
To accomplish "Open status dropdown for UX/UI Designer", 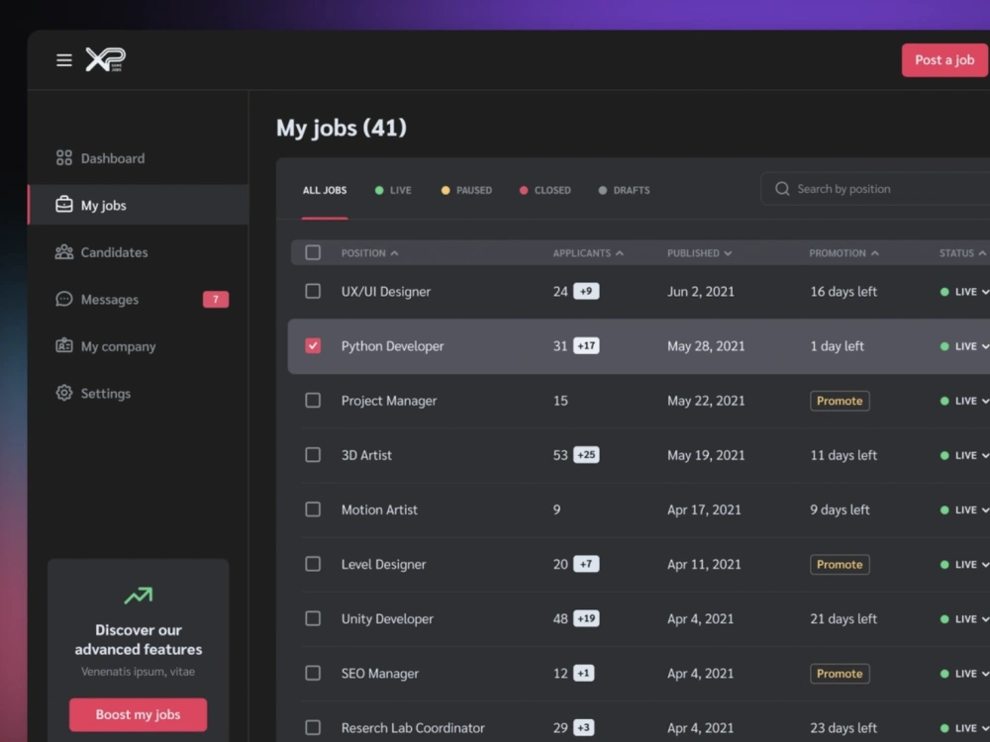I will (964, 292).
